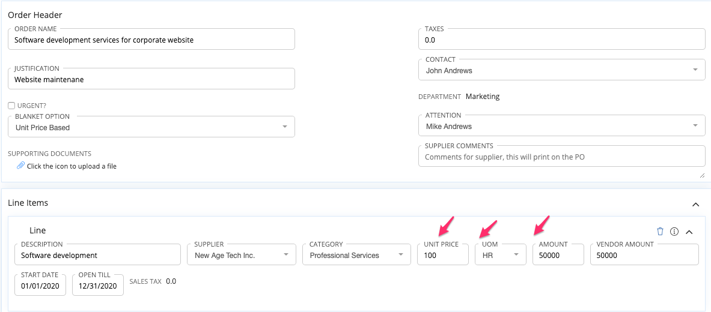
Task: Open the Blanket Option dropdown
Action: coord(151,127)
